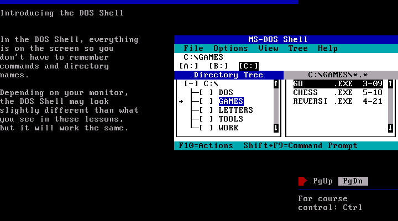The height and width of the screenshot is (221, 398).
Task: Open the Options menu
Action: (231, 48)
